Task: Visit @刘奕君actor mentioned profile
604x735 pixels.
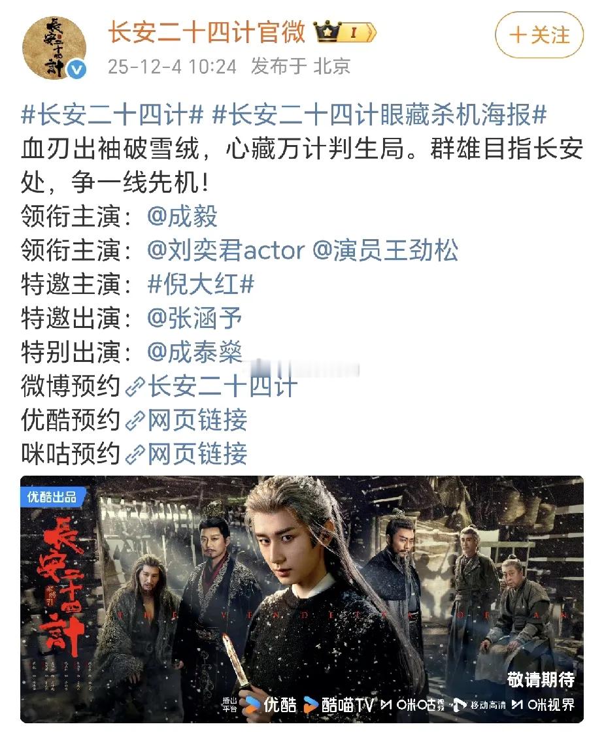Action: [226, 250]
